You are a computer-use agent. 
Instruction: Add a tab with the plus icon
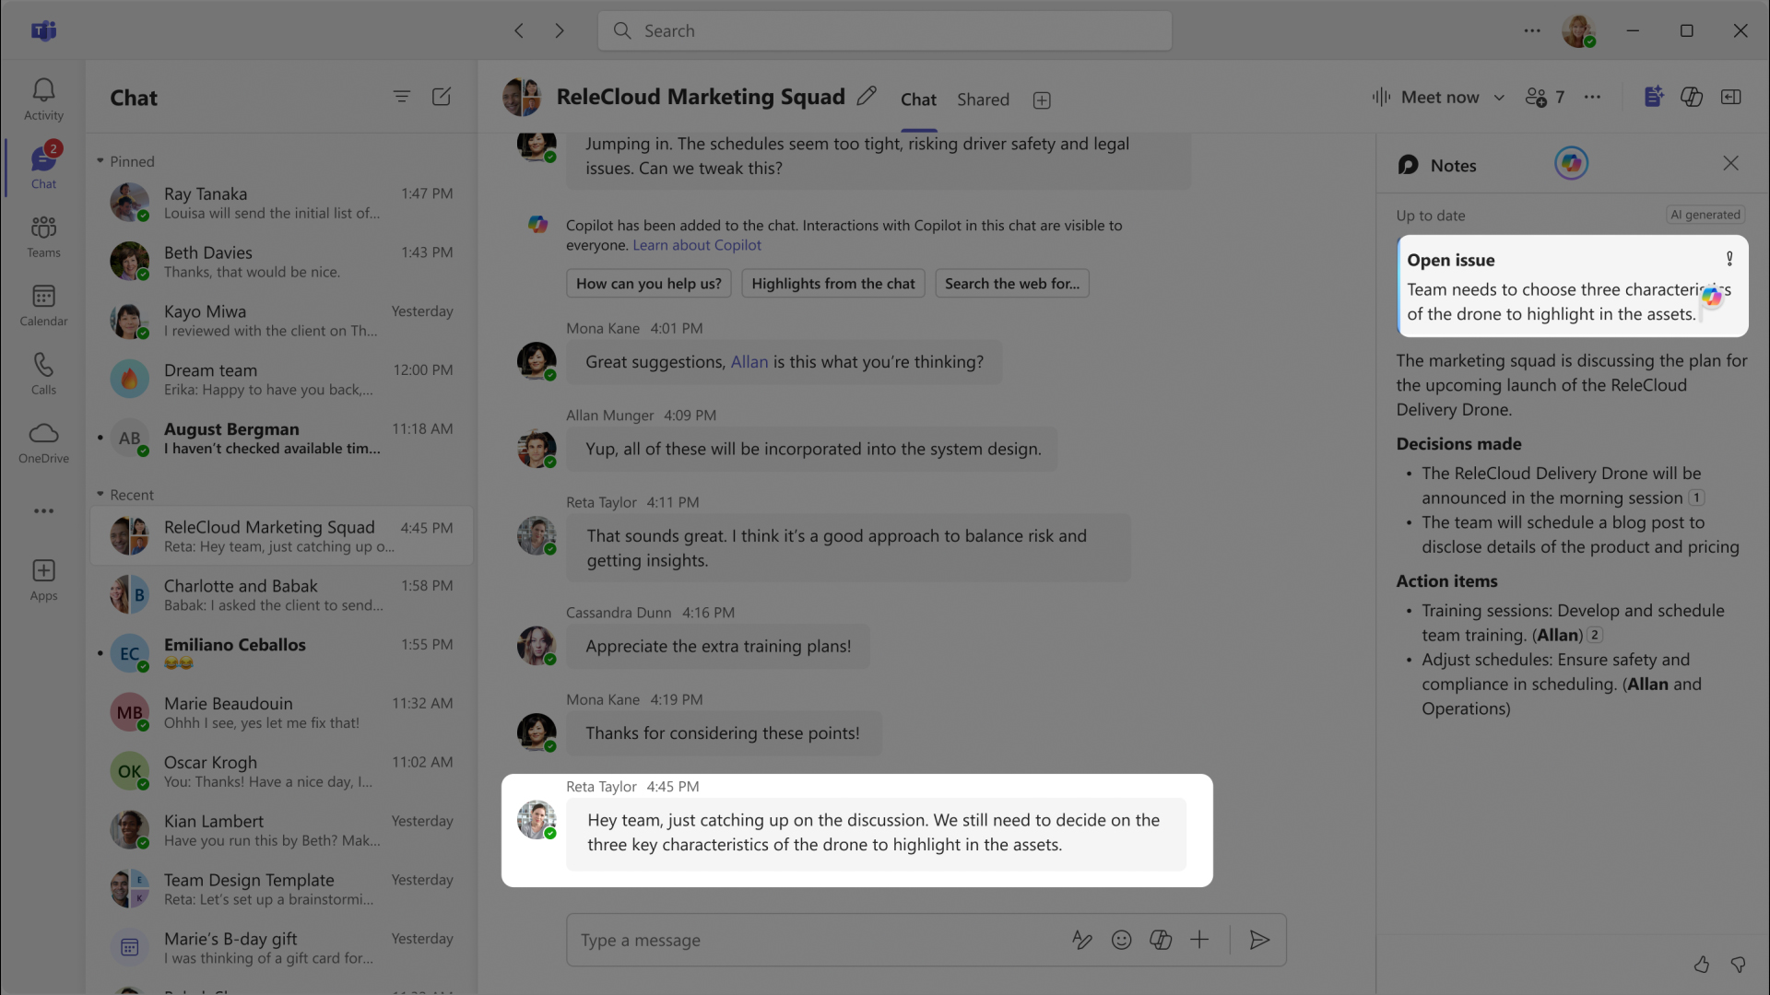pyautogui.click(x=1042, y=100)
